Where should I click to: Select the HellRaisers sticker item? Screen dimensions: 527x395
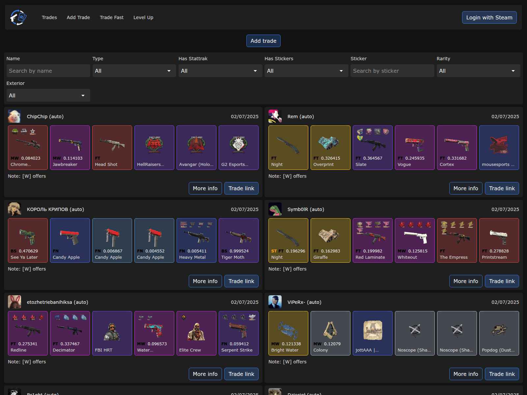(x=154, y=147)
